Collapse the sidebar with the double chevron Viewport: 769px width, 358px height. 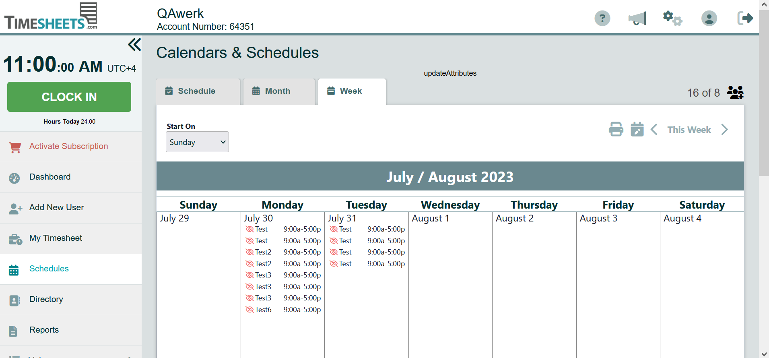click(134, 44)
